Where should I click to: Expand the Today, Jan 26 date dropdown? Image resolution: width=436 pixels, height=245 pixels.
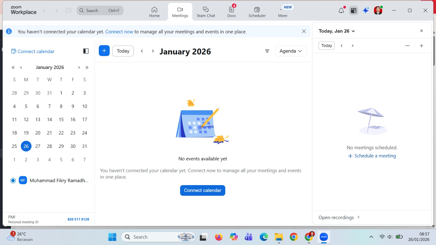tap(337, 31)
